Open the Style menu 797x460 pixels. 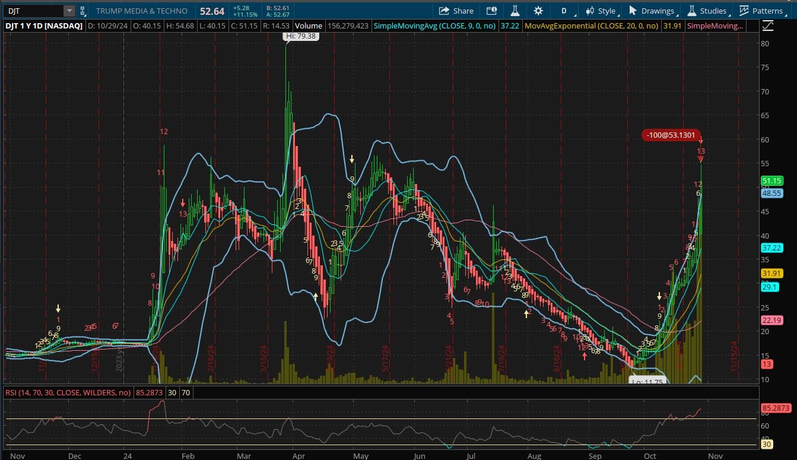[x=601, y=11]
